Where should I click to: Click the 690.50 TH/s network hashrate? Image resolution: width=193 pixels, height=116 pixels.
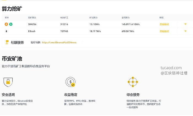point(128,31)
